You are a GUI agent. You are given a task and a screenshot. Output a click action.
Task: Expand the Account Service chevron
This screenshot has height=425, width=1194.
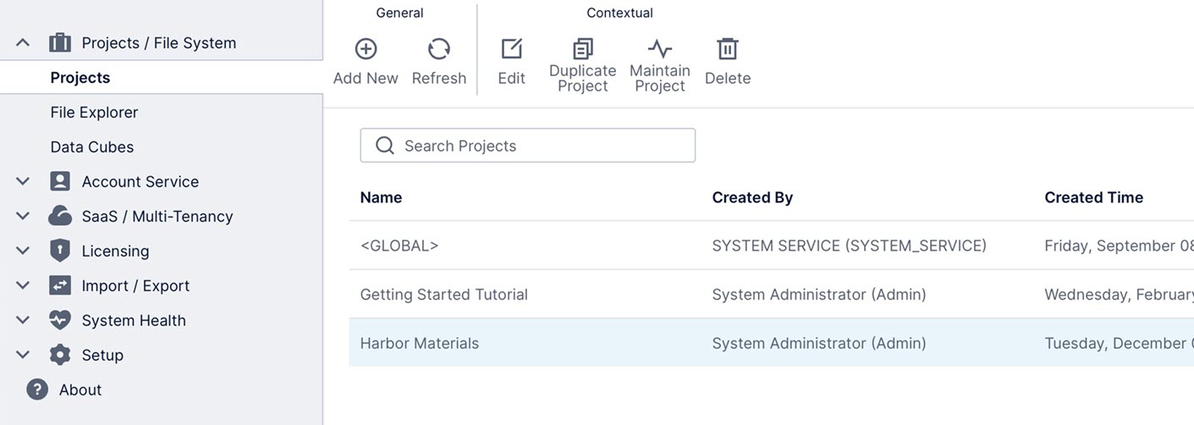[23, 181]
